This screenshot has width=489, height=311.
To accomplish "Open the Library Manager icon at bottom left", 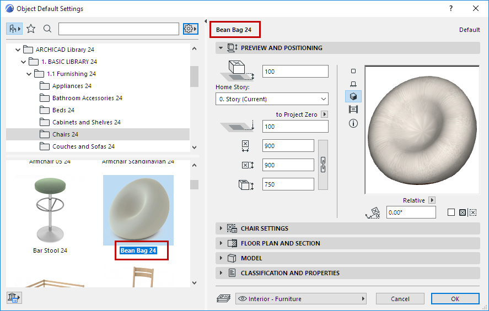I will point(14,298).
